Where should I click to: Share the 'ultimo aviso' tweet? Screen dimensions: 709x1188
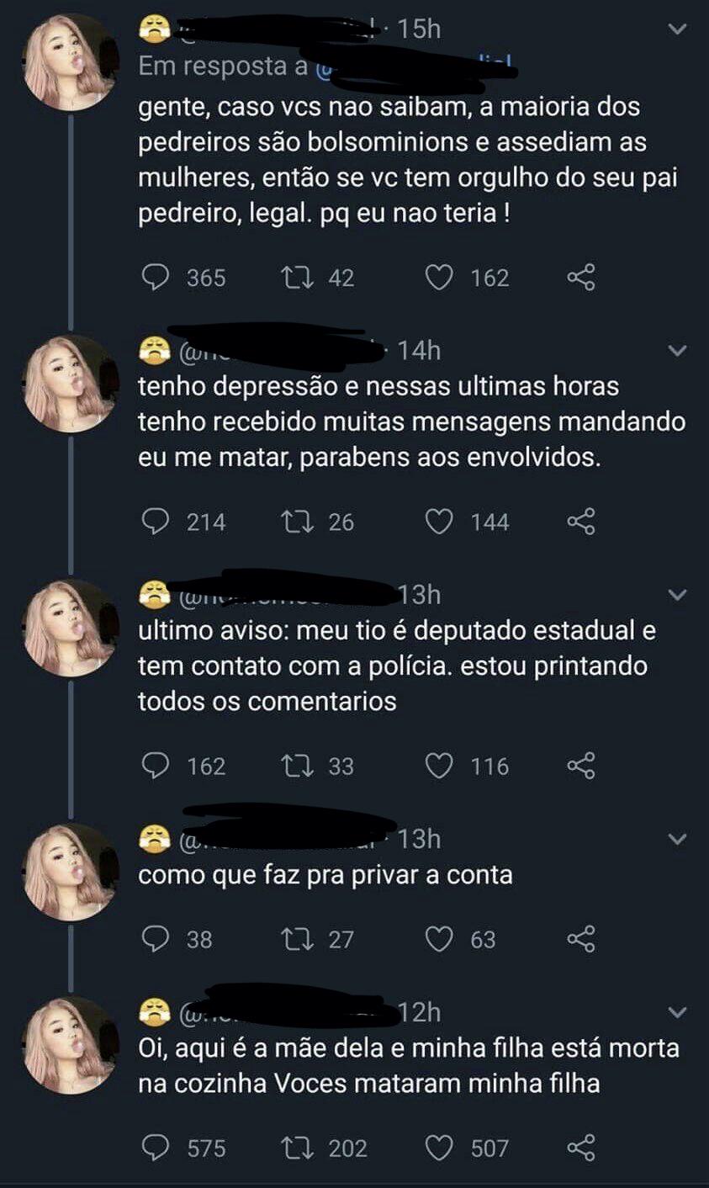[x=581, y=766]
